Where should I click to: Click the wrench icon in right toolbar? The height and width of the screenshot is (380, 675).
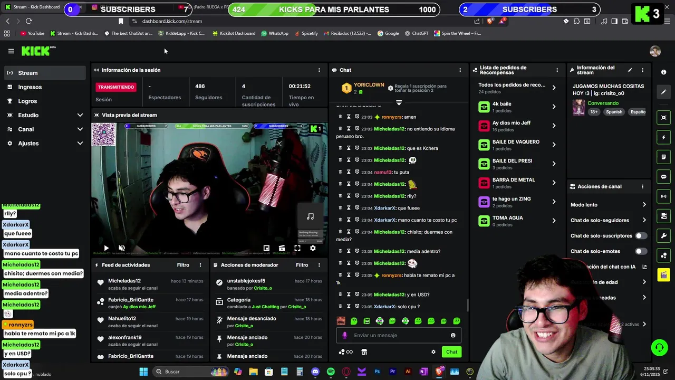[x=664, y=236]
